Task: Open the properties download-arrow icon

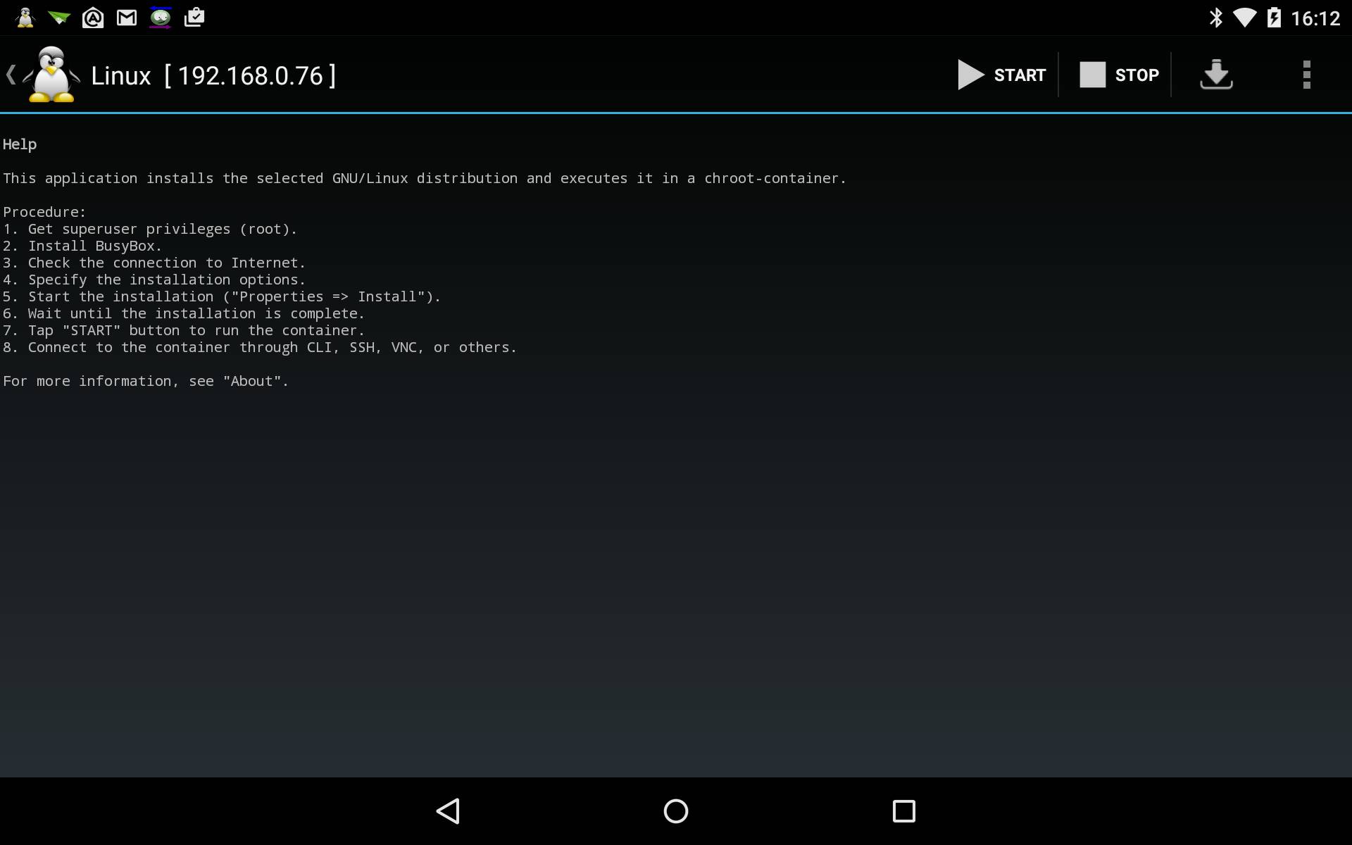Action: 1216,75
